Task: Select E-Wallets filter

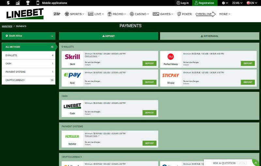Action: [28, 55]
